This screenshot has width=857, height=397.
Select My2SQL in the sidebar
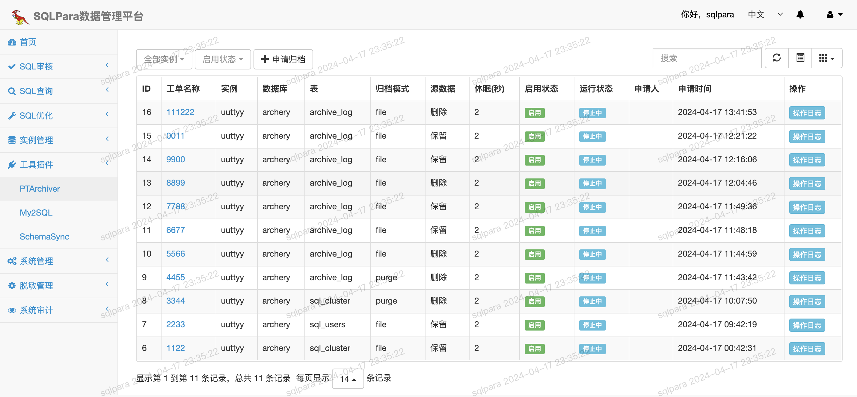[x=36, y=213]
